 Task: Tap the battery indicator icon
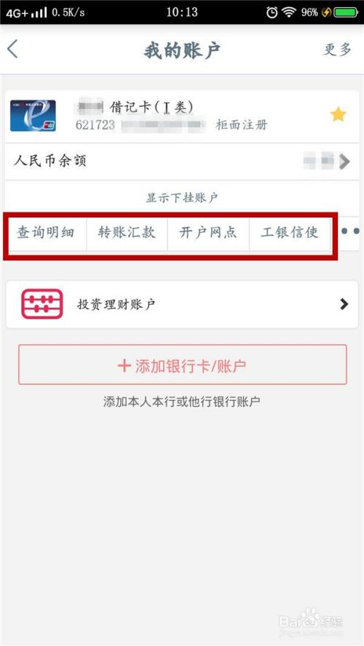tap(346, 12)
